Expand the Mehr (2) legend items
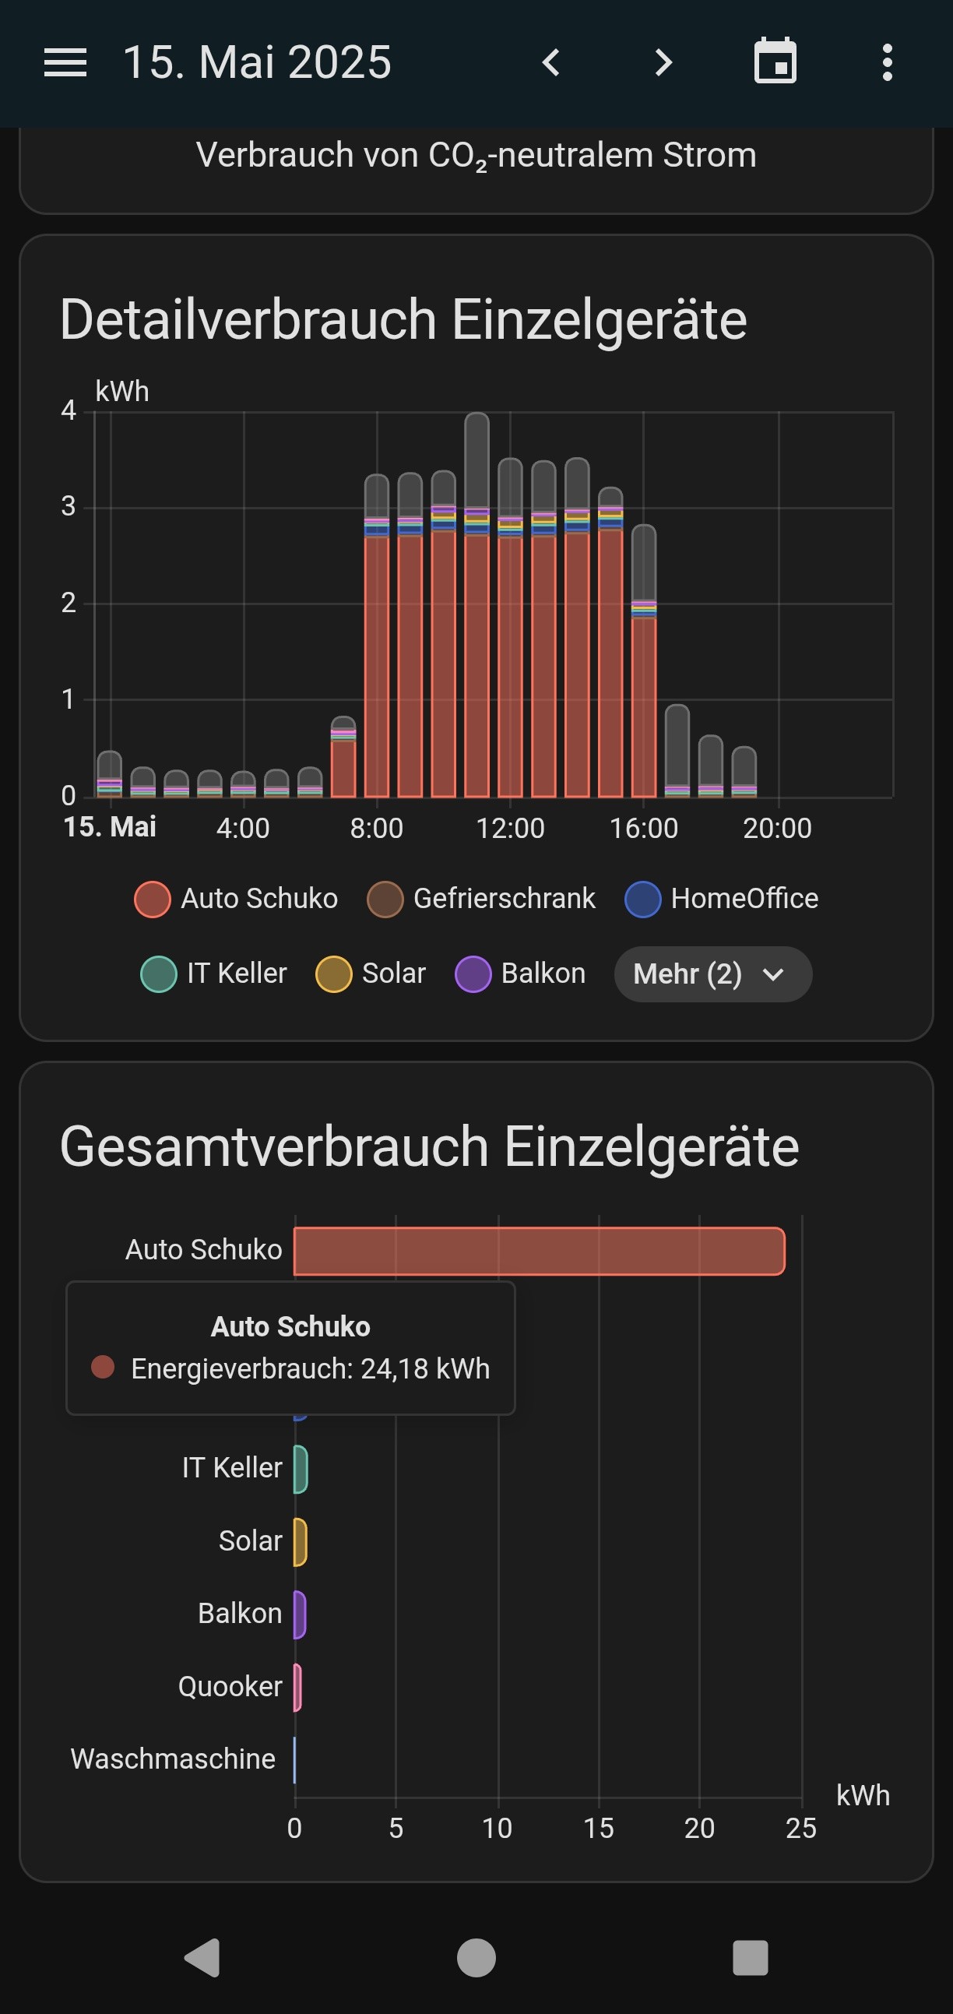The height and width of the screenshot is (2014, 953). (712, 974)
